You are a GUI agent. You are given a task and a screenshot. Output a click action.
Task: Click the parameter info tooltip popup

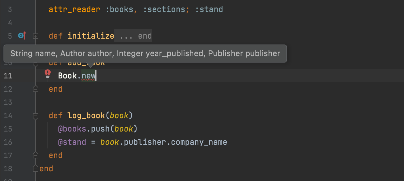(x=145, y=54)
